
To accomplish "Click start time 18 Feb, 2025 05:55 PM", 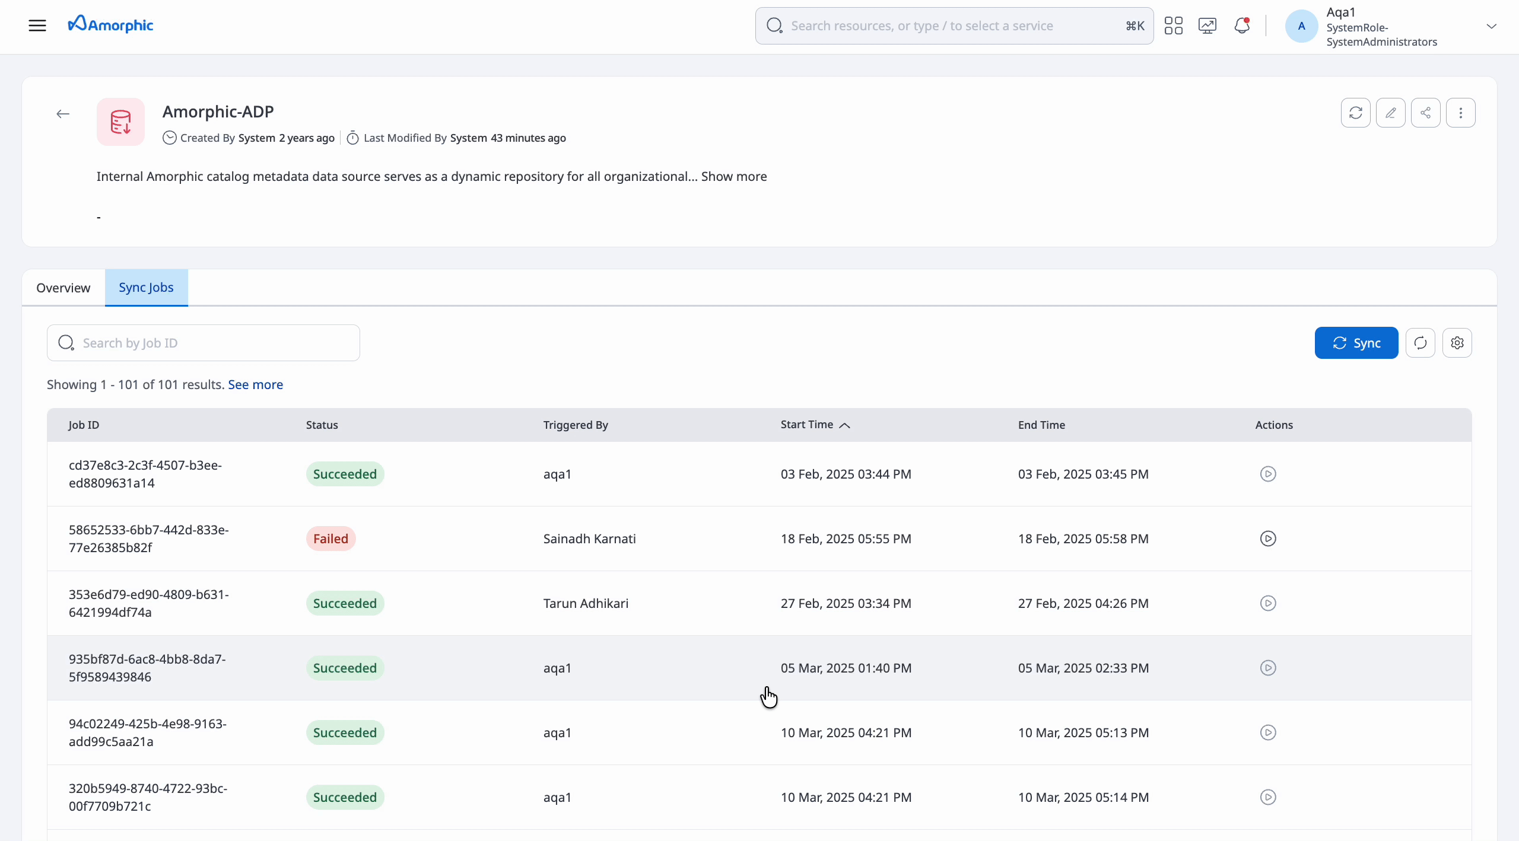I will (x=846, y=539).
